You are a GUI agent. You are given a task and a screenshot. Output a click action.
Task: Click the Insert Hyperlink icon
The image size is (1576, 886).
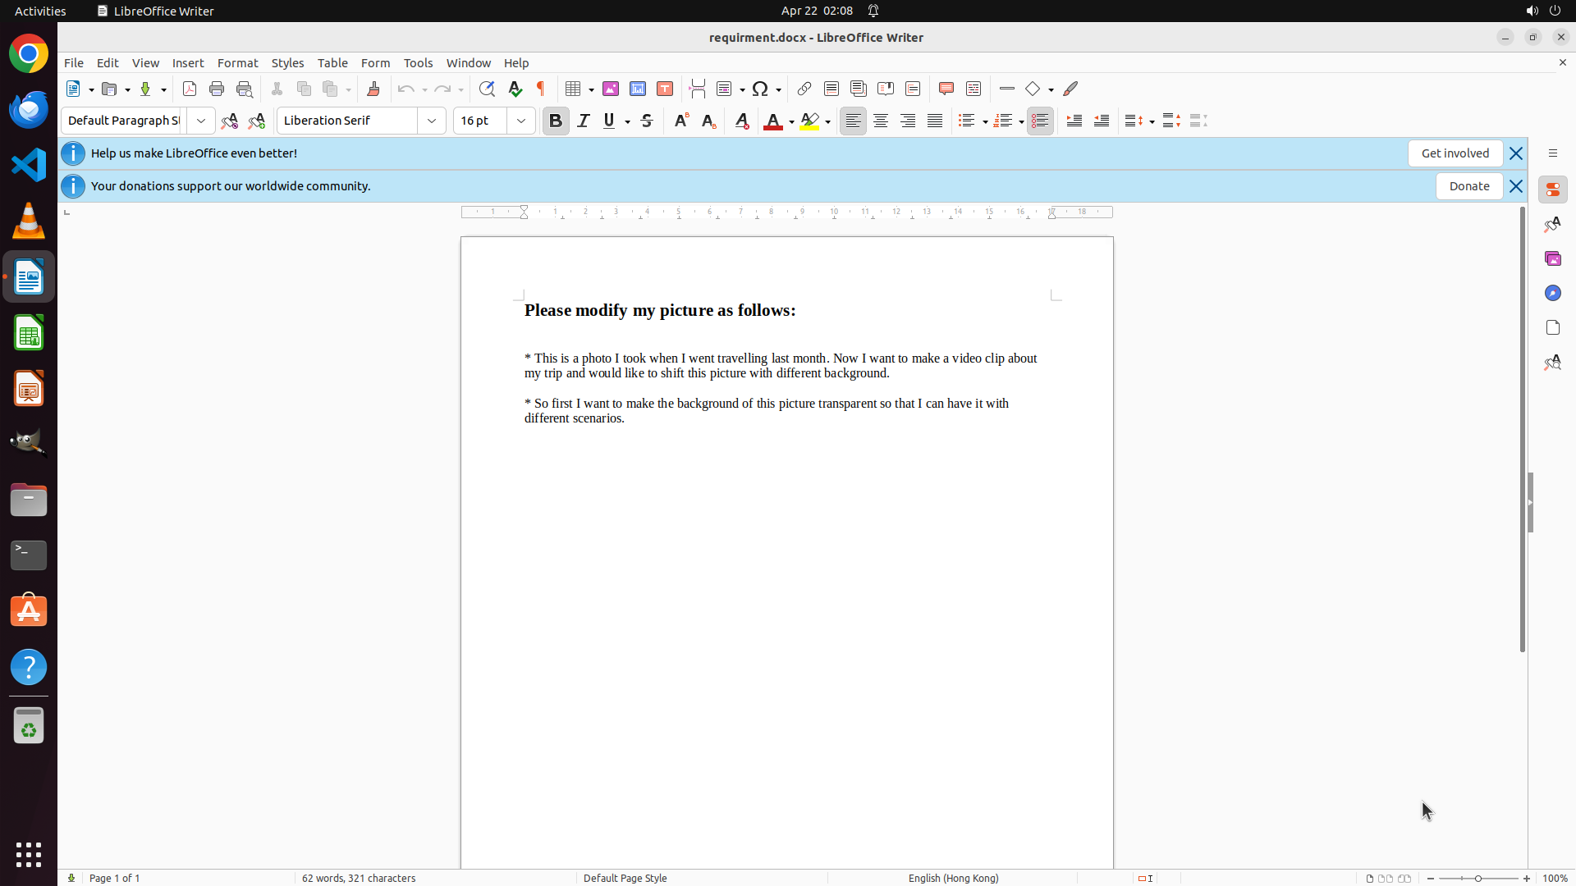804,89
